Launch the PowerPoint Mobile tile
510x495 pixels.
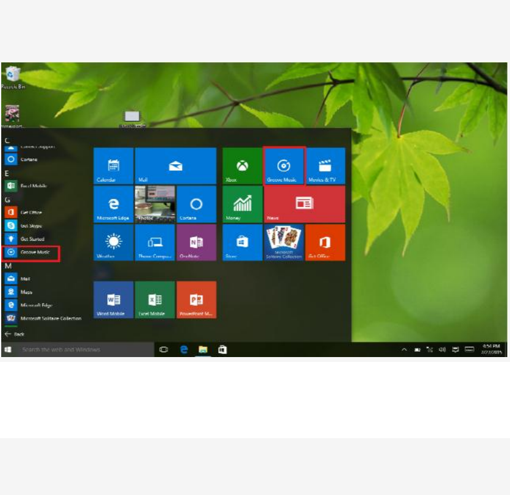point(196,300)
